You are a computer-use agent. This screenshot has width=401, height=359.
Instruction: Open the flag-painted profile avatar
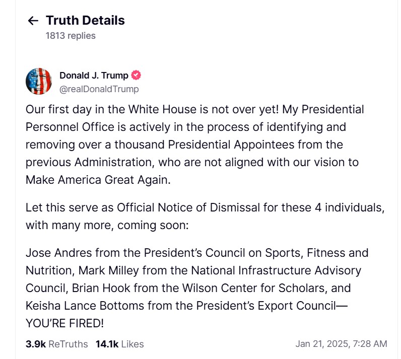[39, 81]
